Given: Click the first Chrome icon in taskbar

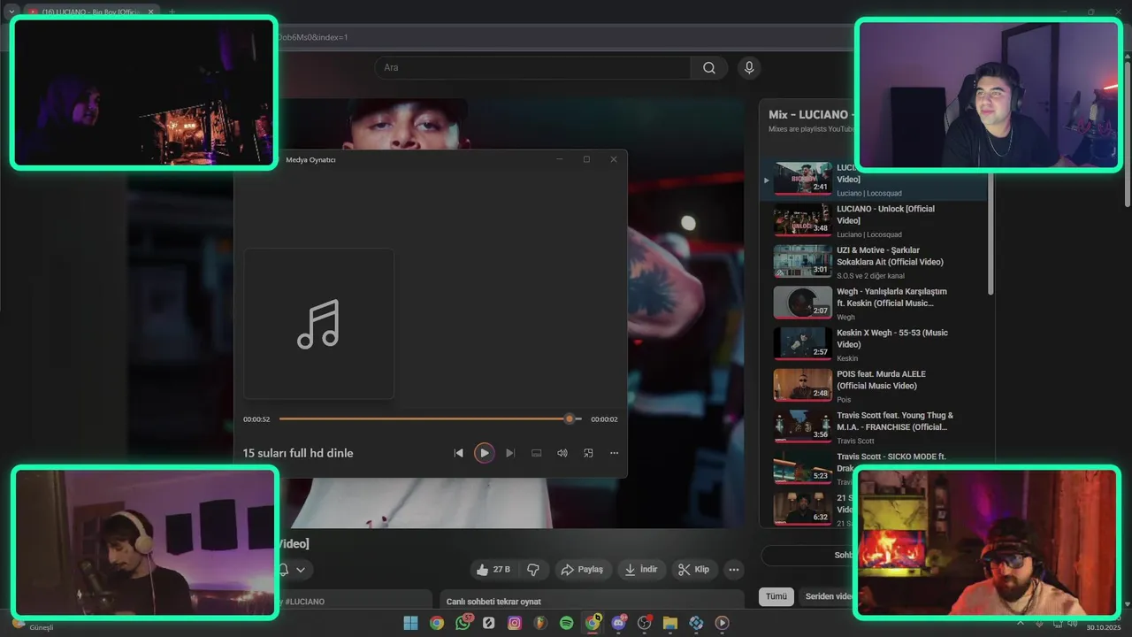Looking at the screenshot, I should click(437, 623).
